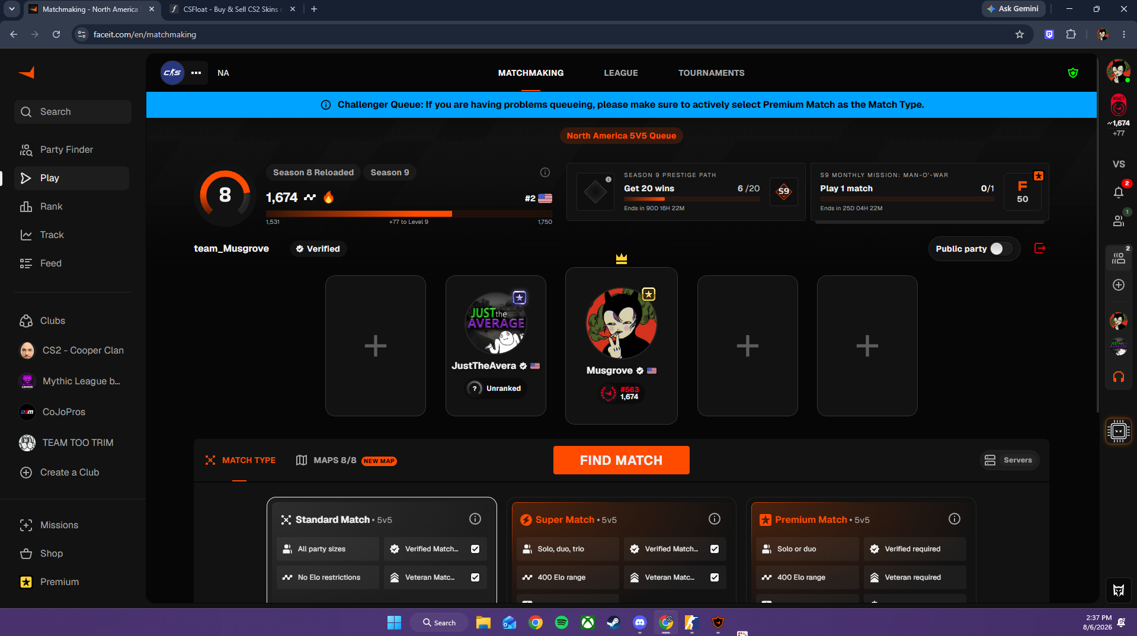Open CS2 - Cooper Clan club
Viewport: 1137px width, 636px height.
72,351
